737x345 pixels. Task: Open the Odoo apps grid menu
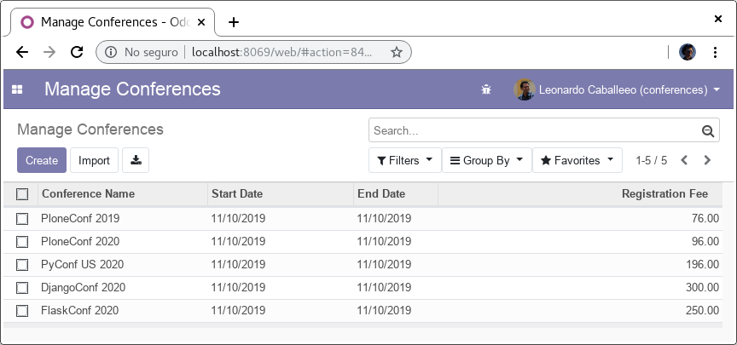(x=17, y=89)
